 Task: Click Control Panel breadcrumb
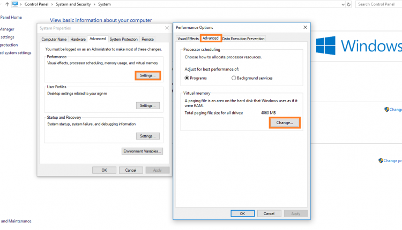[36, 4]
